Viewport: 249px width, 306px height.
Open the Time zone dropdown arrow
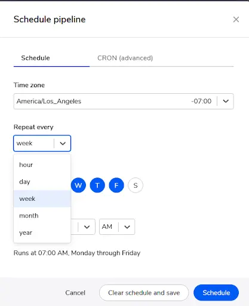point(226,101)
